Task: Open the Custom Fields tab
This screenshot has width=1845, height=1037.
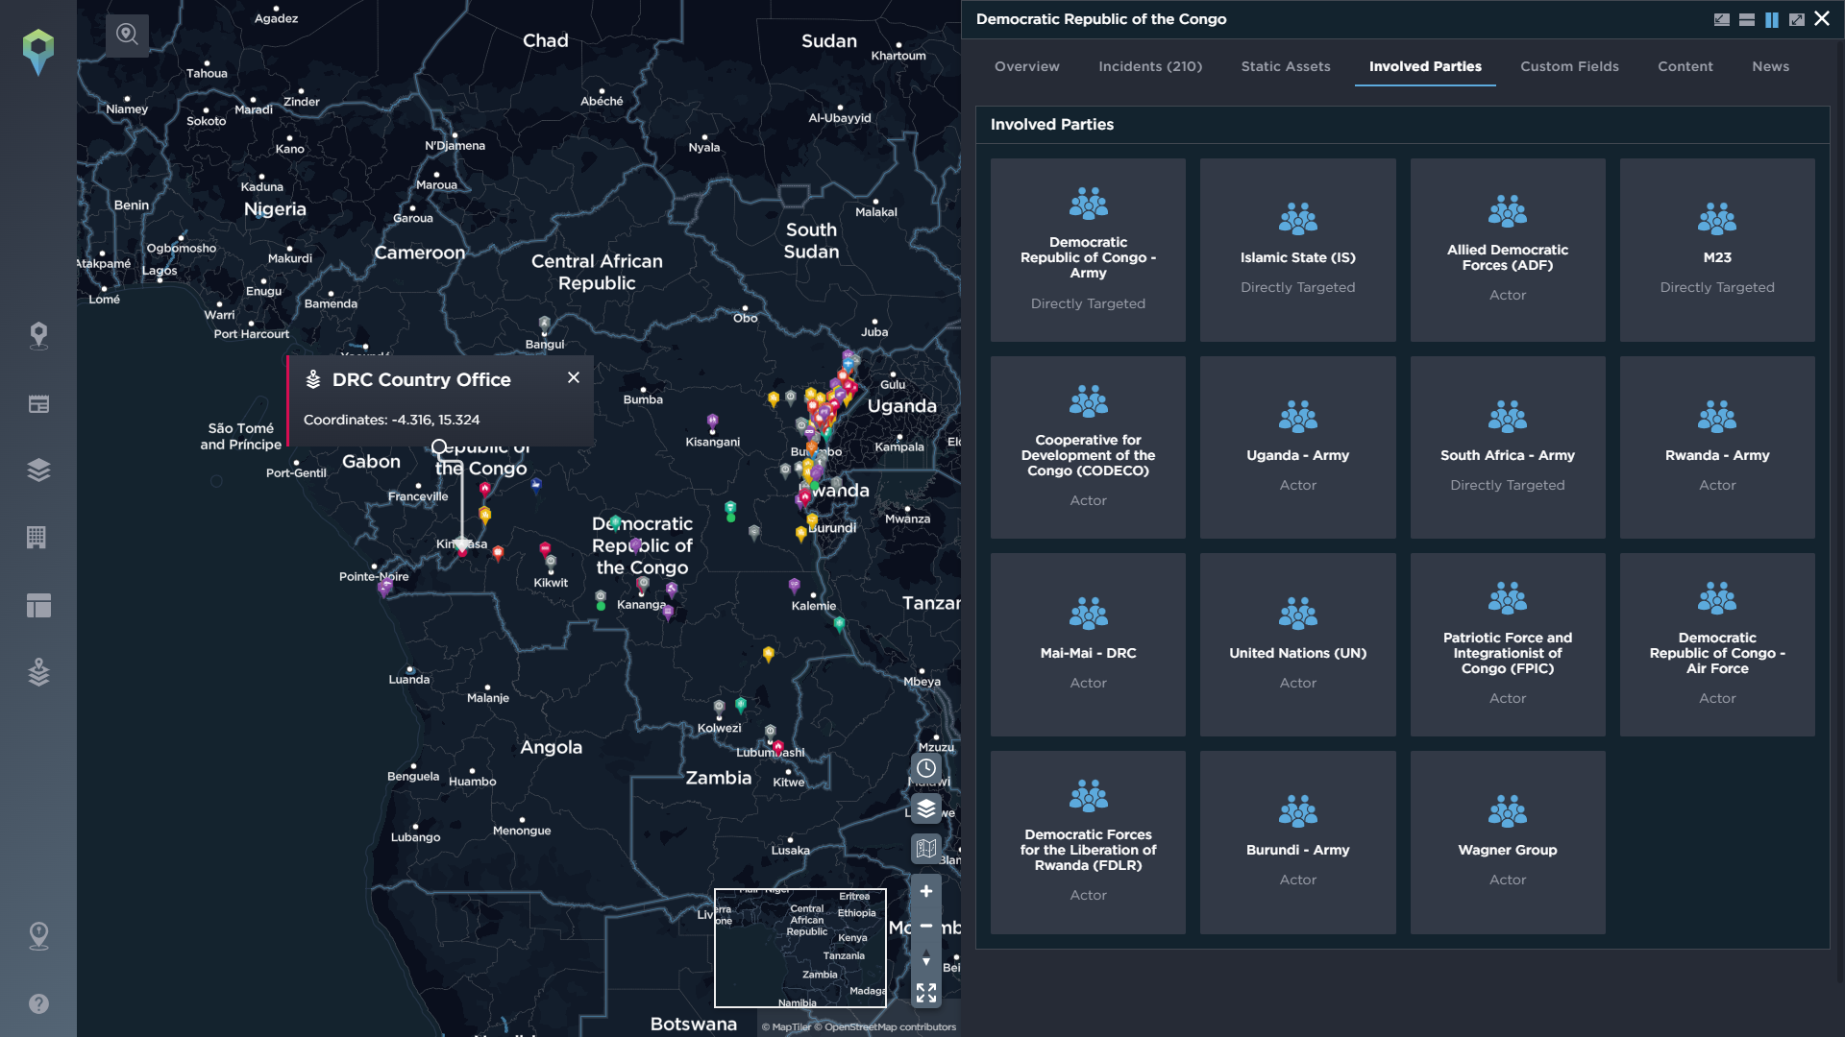Action: (x=1569, y=66)
